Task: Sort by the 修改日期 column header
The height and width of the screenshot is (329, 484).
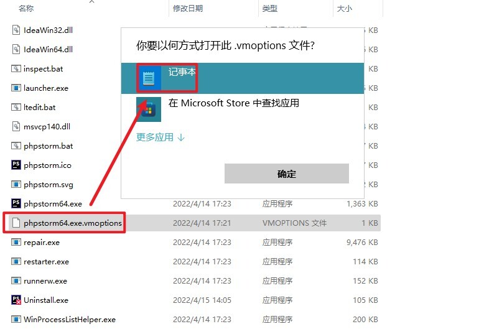Action: click(x=188, y=9)
